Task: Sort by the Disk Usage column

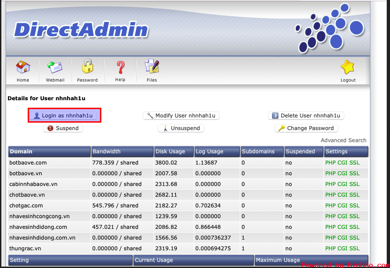Action: point(174,151)
